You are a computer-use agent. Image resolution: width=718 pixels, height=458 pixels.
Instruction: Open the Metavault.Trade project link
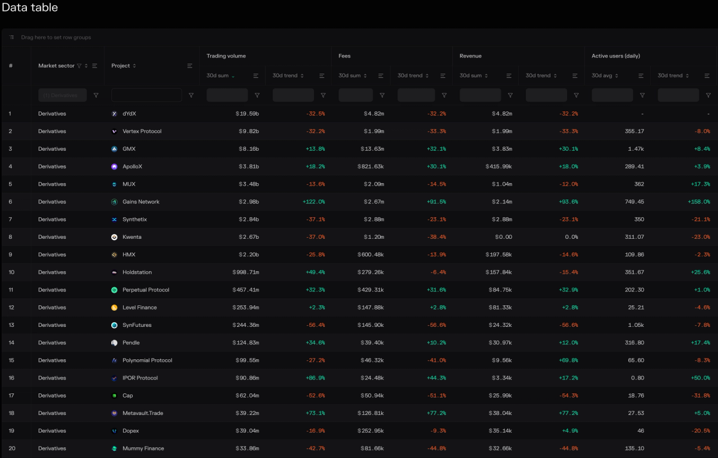143,413
